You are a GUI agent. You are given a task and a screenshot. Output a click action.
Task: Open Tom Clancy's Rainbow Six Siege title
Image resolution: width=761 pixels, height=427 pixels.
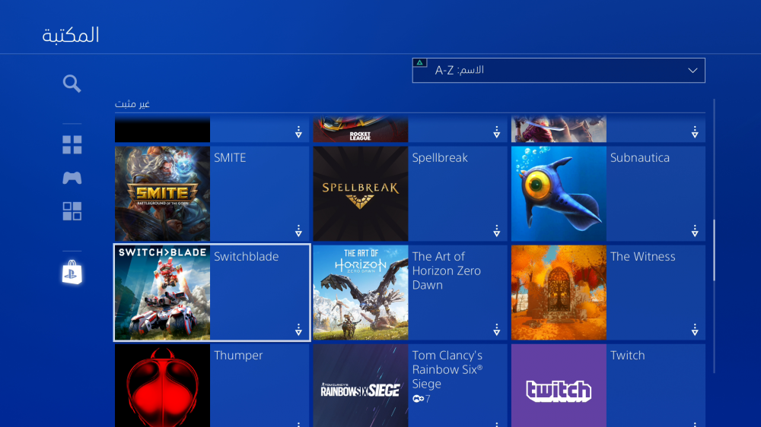point(447,369)
